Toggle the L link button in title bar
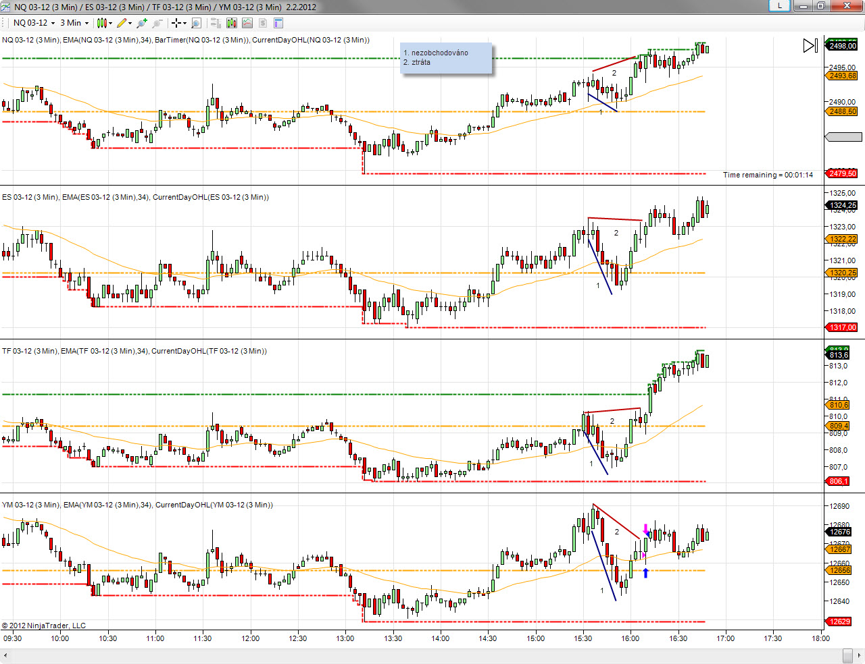 [x=780, y=5]
